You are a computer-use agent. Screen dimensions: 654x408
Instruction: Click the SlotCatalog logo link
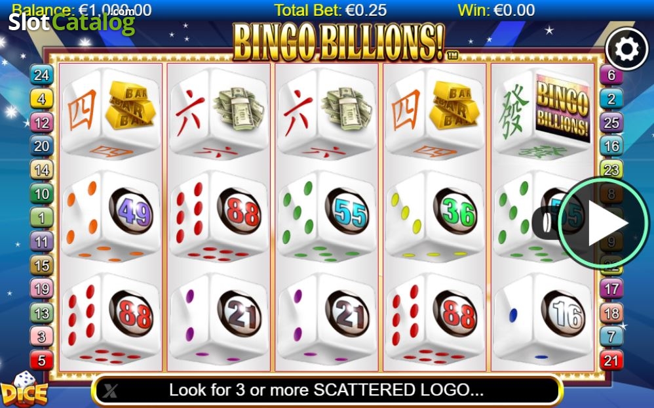pyautogui.click(x=71, y=22)
